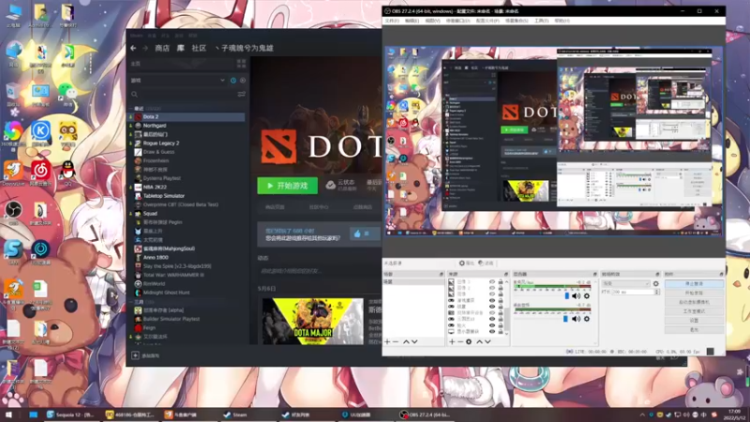Click the ready-to-play icon beside the clock icon

click(243, 81)
